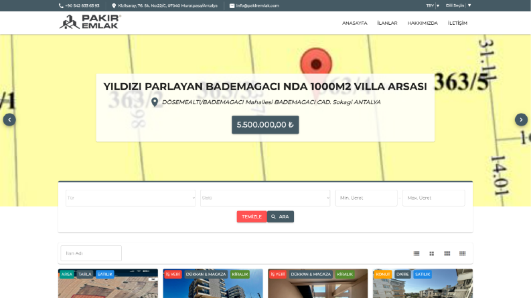
Task: Click the Kizilsaray Muratpasa/Antalya address text
Action: click(167, 6)
